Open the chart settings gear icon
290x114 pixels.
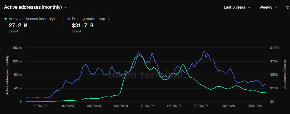click(x=287, y=7)
